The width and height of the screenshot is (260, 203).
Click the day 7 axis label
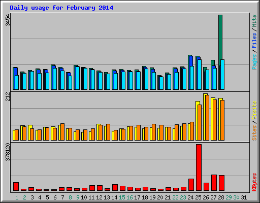pyautogui.click(x=62, y=197)
